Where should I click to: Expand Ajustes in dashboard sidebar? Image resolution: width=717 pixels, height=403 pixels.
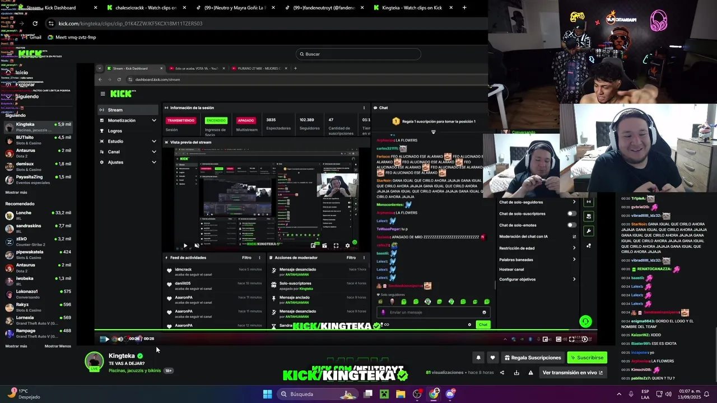click(128, 162)
